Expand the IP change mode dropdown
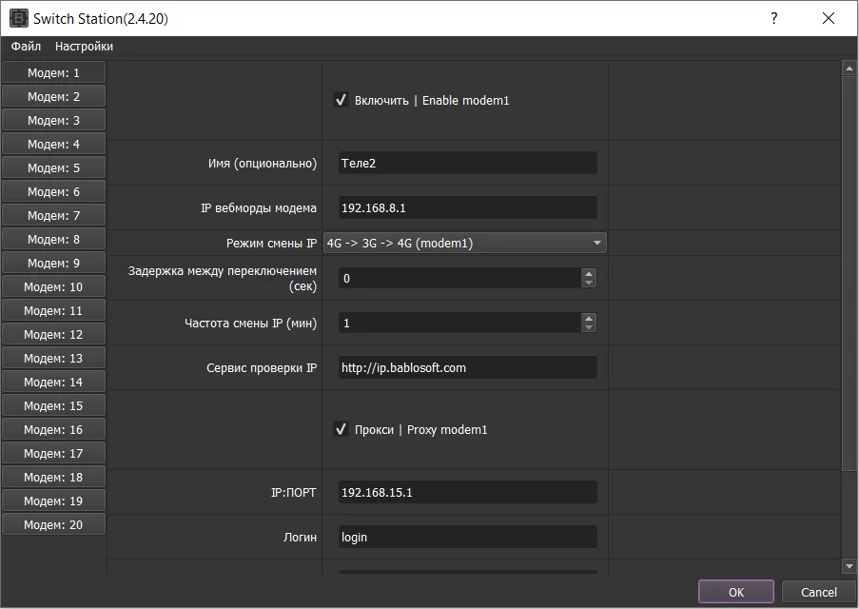 click(465, 243)
